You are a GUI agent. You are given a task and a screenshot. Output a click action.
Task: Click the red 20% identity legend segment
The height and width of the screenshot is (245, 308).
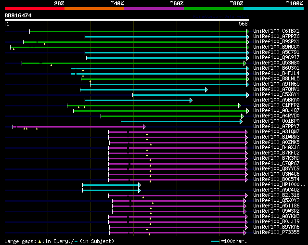pyautogui.click(x=35, y=9)
